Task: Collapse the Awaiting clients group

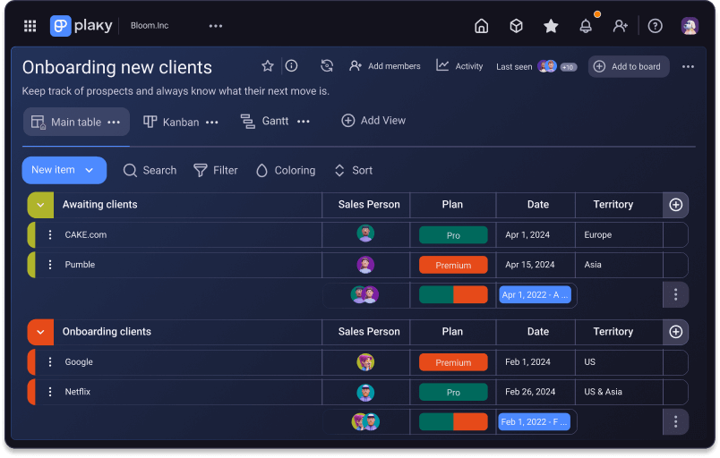Action: coord(40,205)
